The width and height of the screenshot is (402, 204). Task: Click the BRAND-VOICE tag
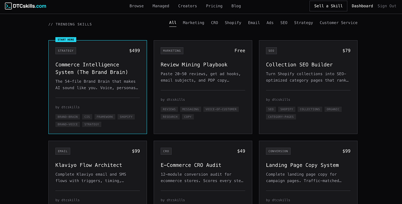(67, 124)
